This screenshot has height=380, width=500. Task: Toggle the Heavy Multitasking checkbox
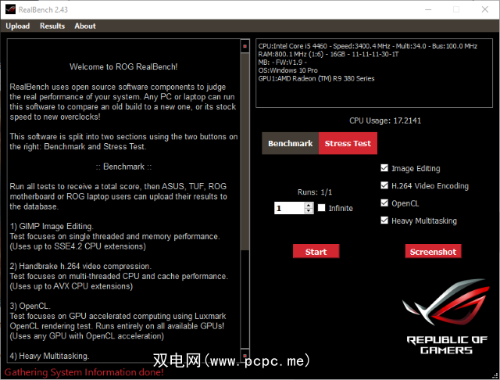(x=384, y=220)
